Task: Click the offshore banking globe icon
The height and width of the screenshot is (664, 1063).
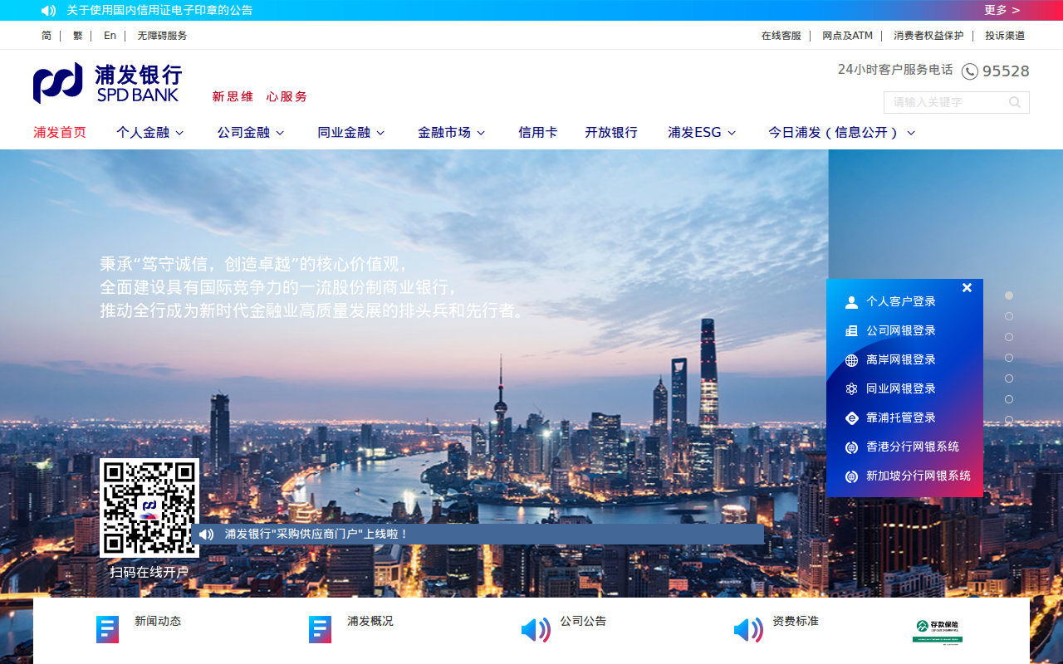Action: [x=851, y=360]
